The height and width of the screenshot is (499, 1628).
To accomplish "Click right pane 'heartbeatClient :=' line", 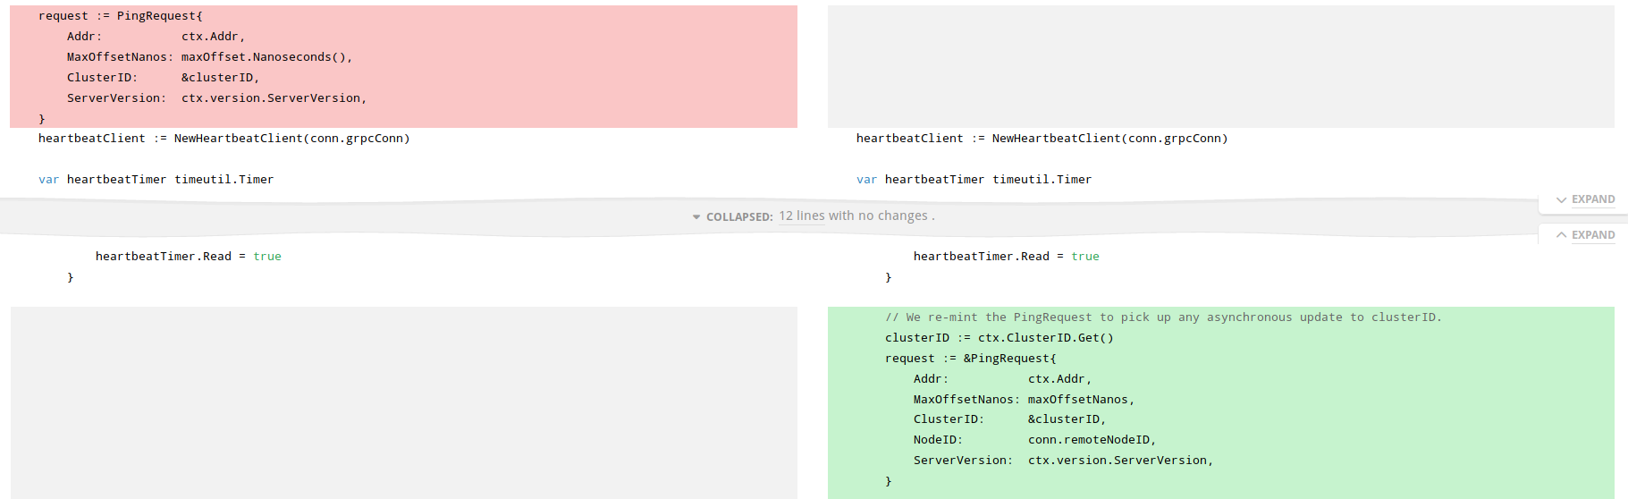I will pyautogui.click(x=1042, y=139).
